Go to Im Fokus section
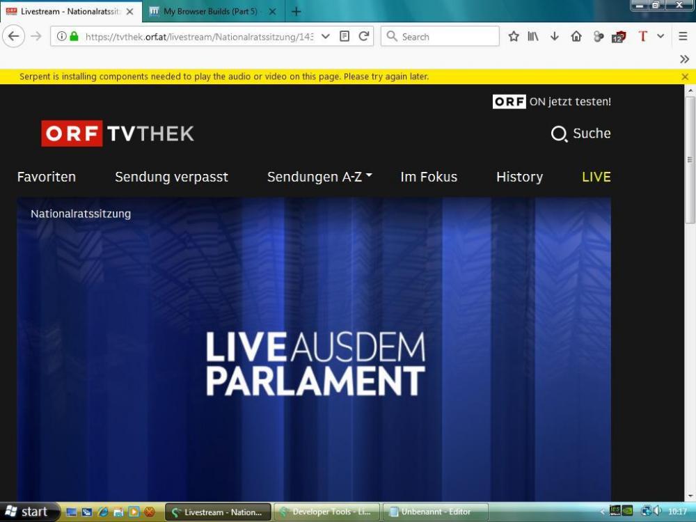The image size is (696, 522). point(429,177)
